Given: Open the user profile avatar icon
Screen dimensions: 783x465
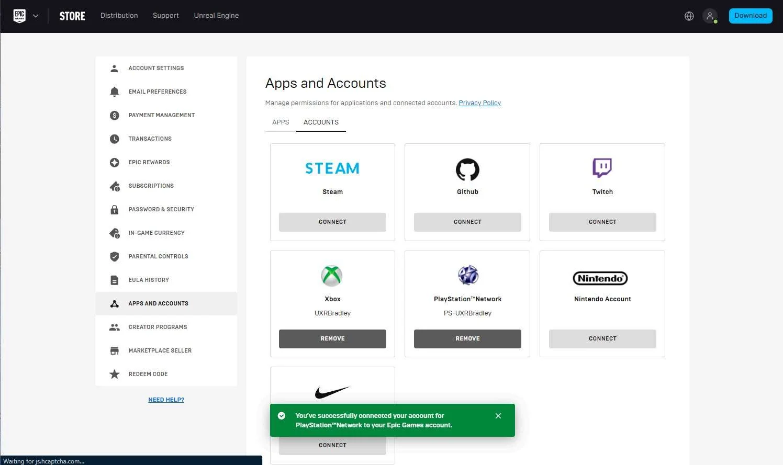Looking at the screenshot, I should pyautogui.click(x=710, y=16).
